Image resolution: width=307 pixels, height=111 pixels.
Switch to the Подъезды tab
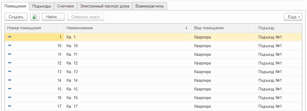[41, 6]
